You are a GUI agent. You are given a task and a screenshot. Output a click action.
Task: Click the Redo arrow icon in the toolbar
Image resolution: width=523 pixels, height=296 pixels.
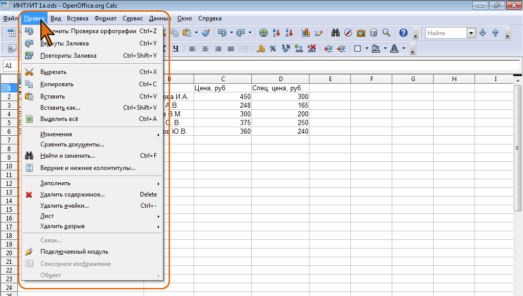tap(241, 33)
